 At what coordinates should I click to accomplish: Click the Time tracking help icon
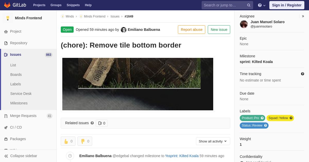tap(303, 74)
